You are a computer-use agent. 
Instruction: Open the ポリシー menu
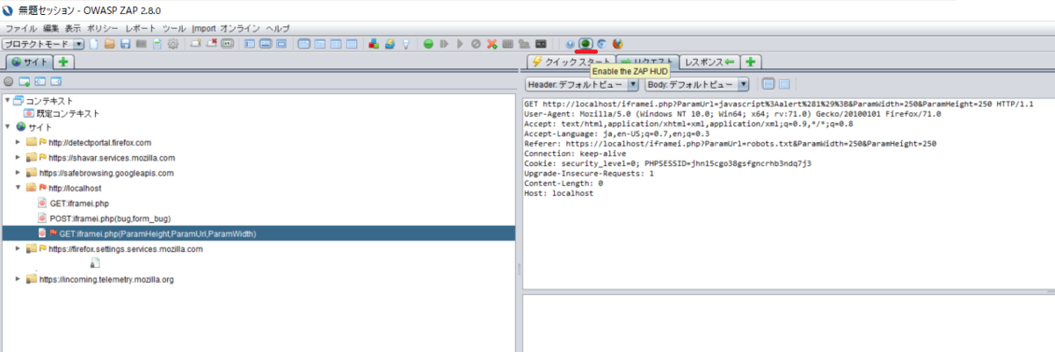104,29
